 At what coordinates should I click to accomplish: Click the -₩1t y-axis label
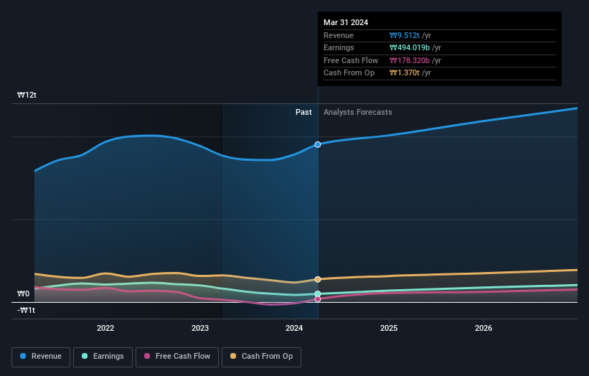point(26,310)
